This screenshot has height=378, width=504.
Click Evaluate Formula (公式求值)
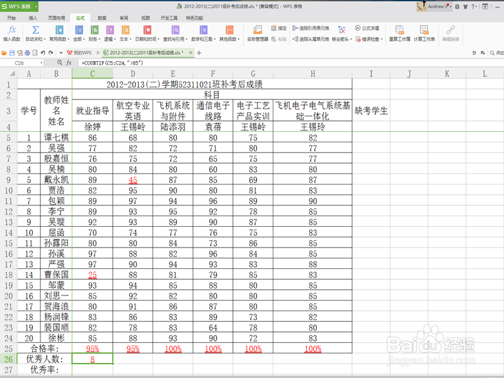pyautogui.click(x=367, y=28)
